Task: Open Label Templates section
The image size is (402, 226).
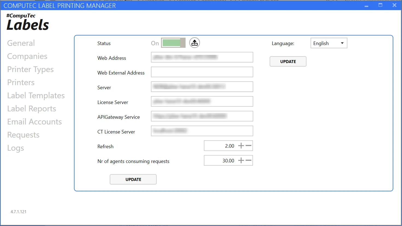Action: coord(36,96)
